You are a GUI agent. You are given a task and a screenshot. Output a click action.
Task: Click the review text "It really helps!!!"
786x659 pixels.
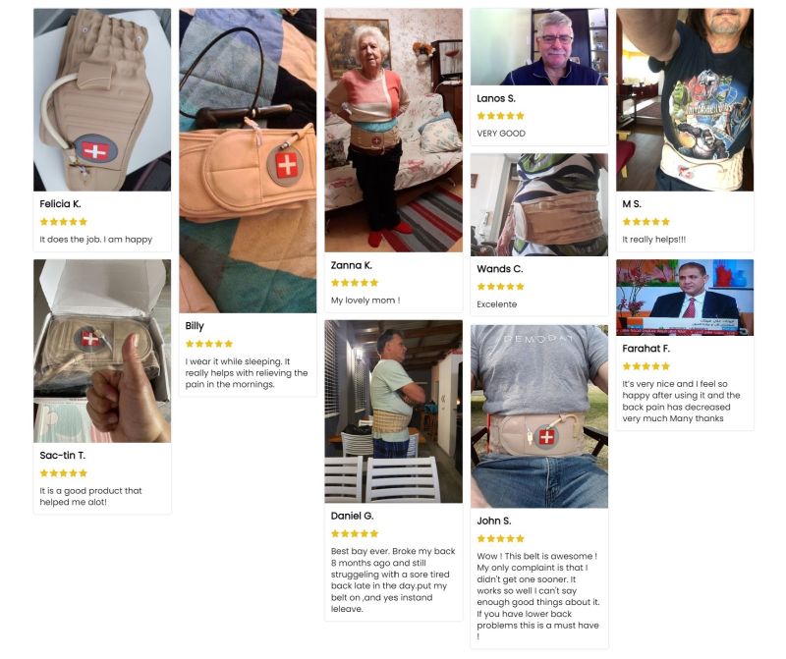653,240
